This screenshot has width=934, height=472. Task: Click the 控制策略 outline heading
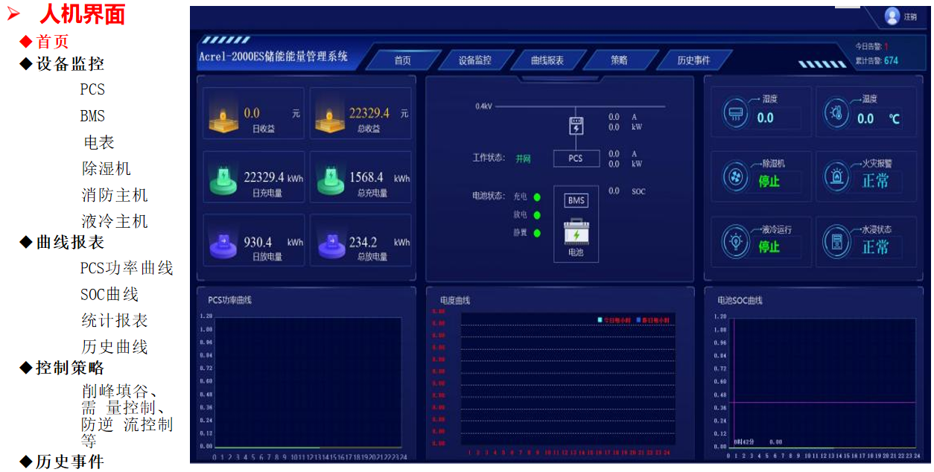71,368
